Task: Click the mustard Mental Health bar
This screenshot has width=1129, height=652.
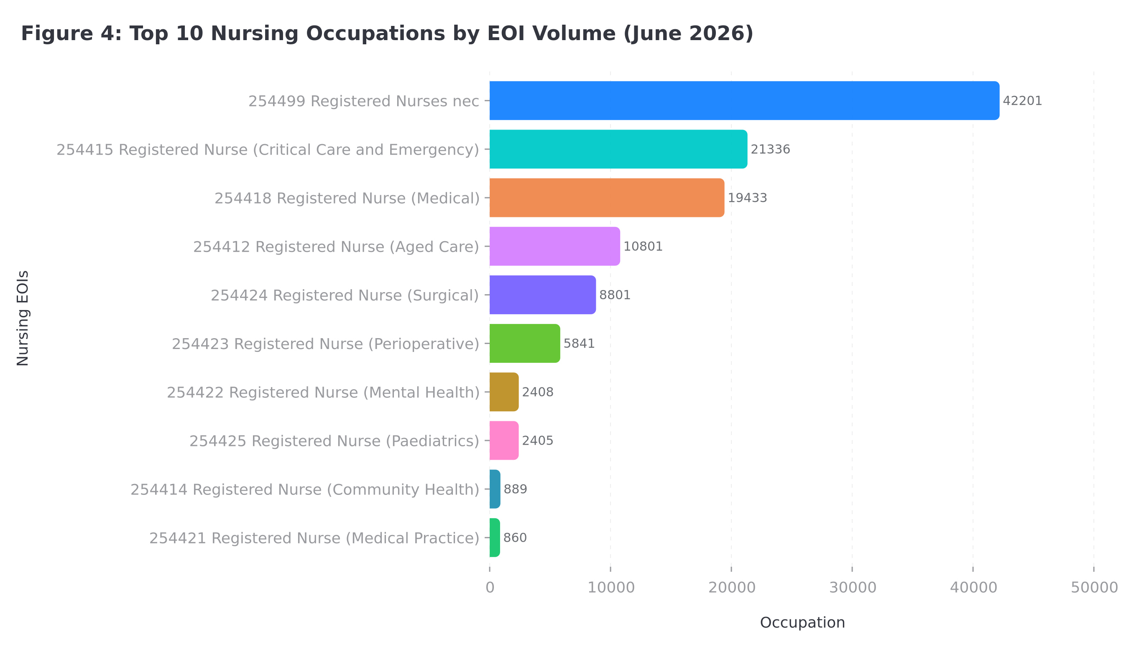Action: point(504,392)
